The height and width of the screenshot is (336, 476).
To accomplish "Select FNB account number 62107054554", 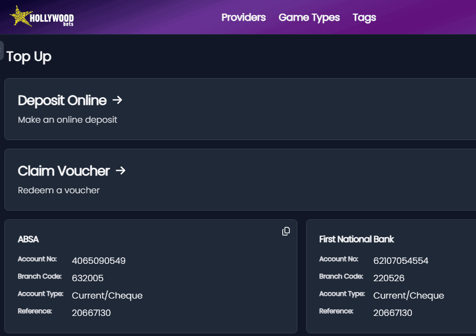I will 401,261.
